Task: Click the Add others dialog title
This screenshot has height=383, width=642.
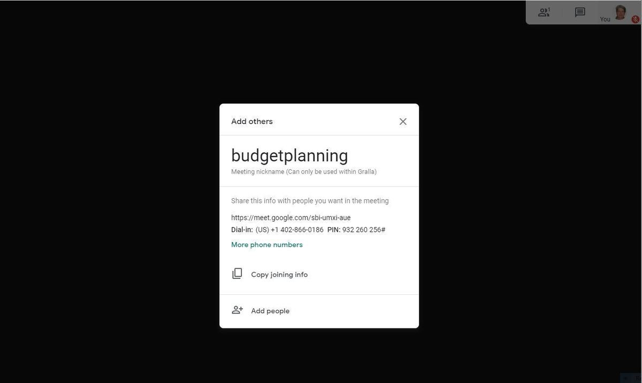Action: click(x=252, y=121)
